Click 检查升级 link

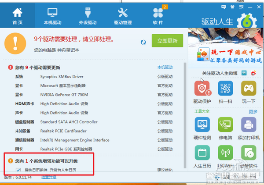coord(49,177)
